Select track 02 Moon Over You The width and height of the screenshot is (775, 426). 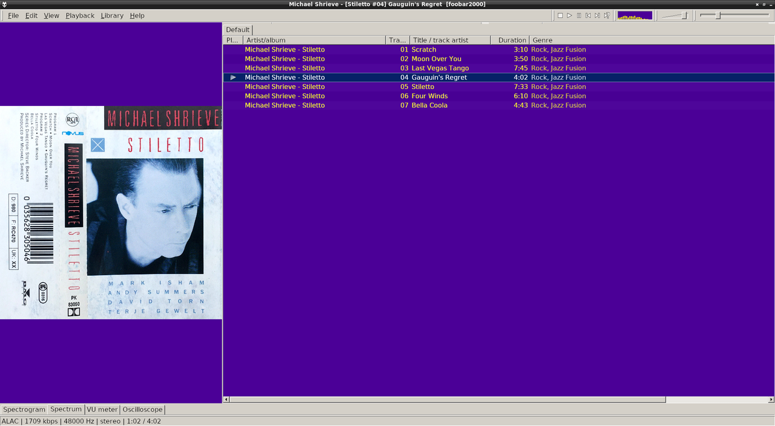point(499,59)
